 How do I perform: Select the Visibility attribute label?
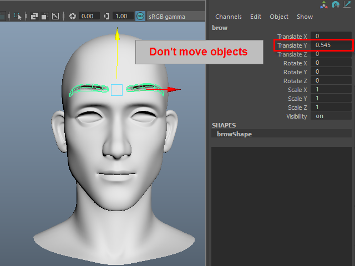coord(297,116)
